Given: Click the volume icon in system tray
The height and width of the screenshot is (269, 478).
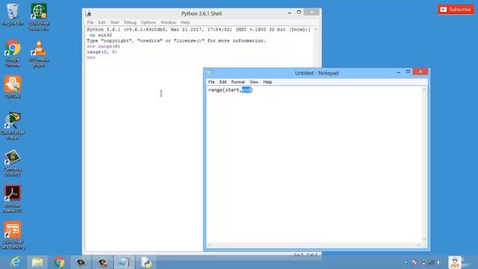Looking at the screenshot, I should (439, 262).
